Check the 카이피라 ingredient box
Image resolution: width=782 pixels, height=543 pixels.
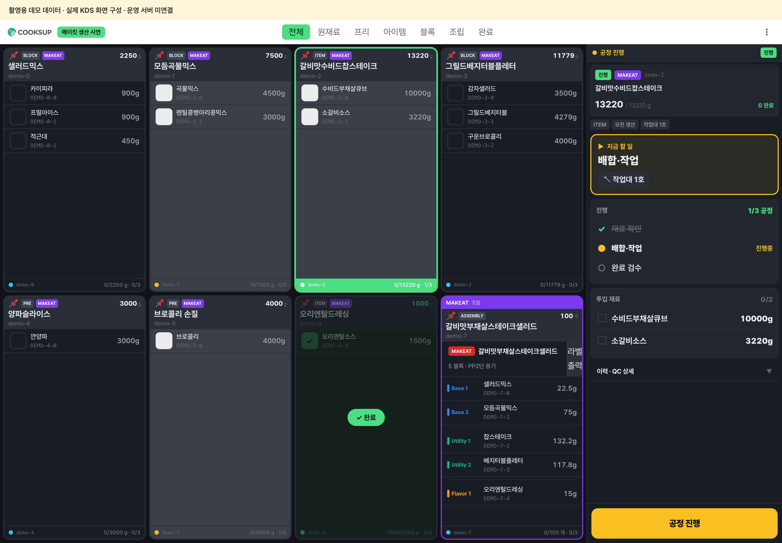click(x=18, y=93)
